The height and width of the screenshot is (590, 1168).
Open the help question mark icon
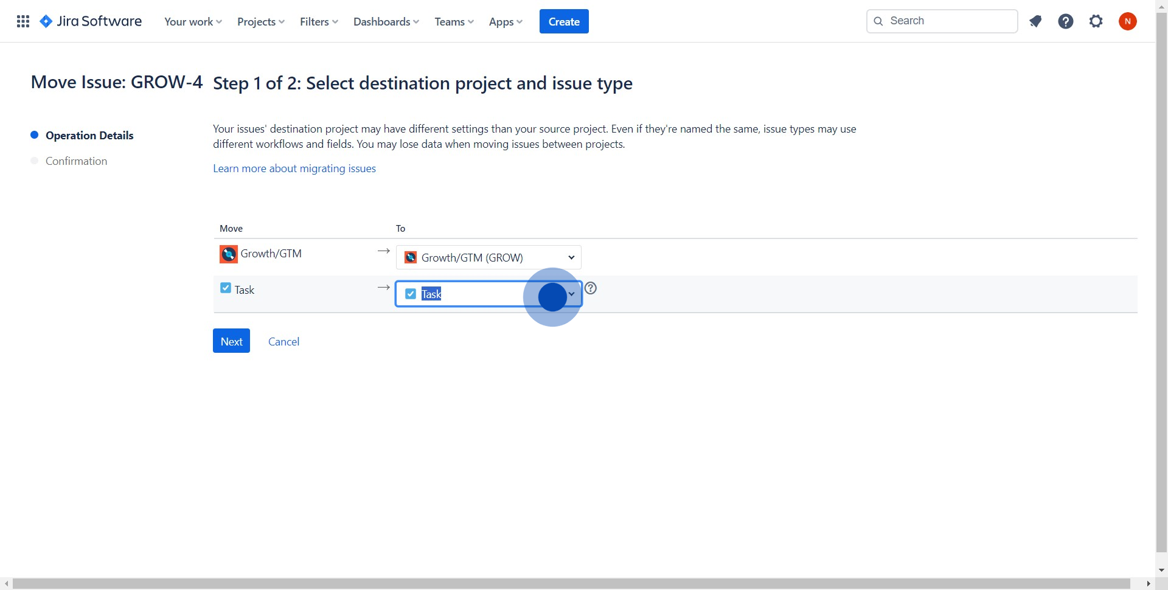point(1065,21)
